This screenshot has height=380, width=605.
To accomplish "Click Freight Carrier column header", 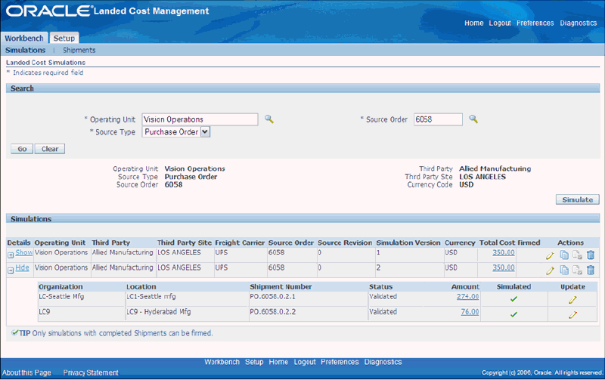I will [x=240, y=243].
